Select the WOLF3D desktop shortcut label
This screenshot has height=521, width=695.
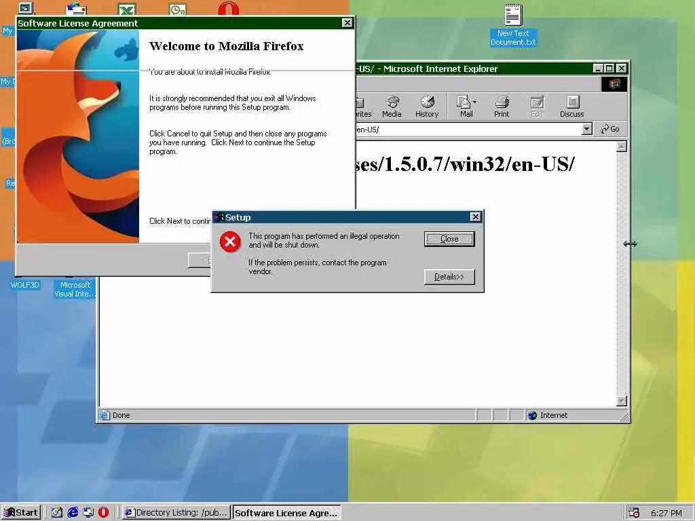click(25, 285)
